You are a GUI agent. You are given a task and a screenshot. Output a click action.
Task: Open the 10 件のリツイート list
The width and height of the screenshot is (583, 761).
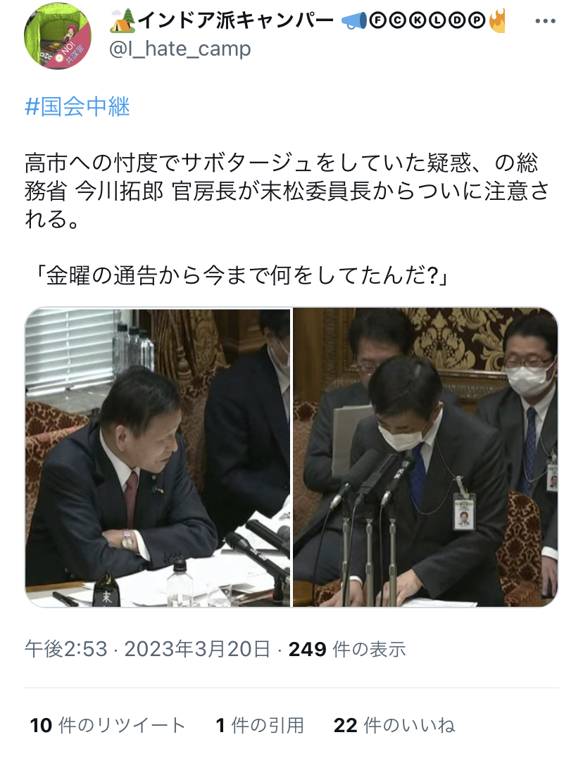click(x=108, y=725)
